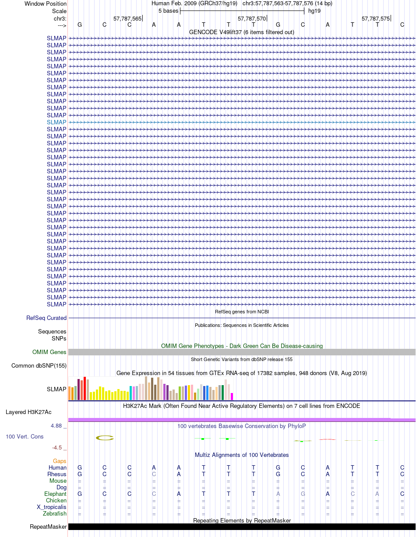Open Publications: Sequences in Scientific Articles title

(242, 325)
